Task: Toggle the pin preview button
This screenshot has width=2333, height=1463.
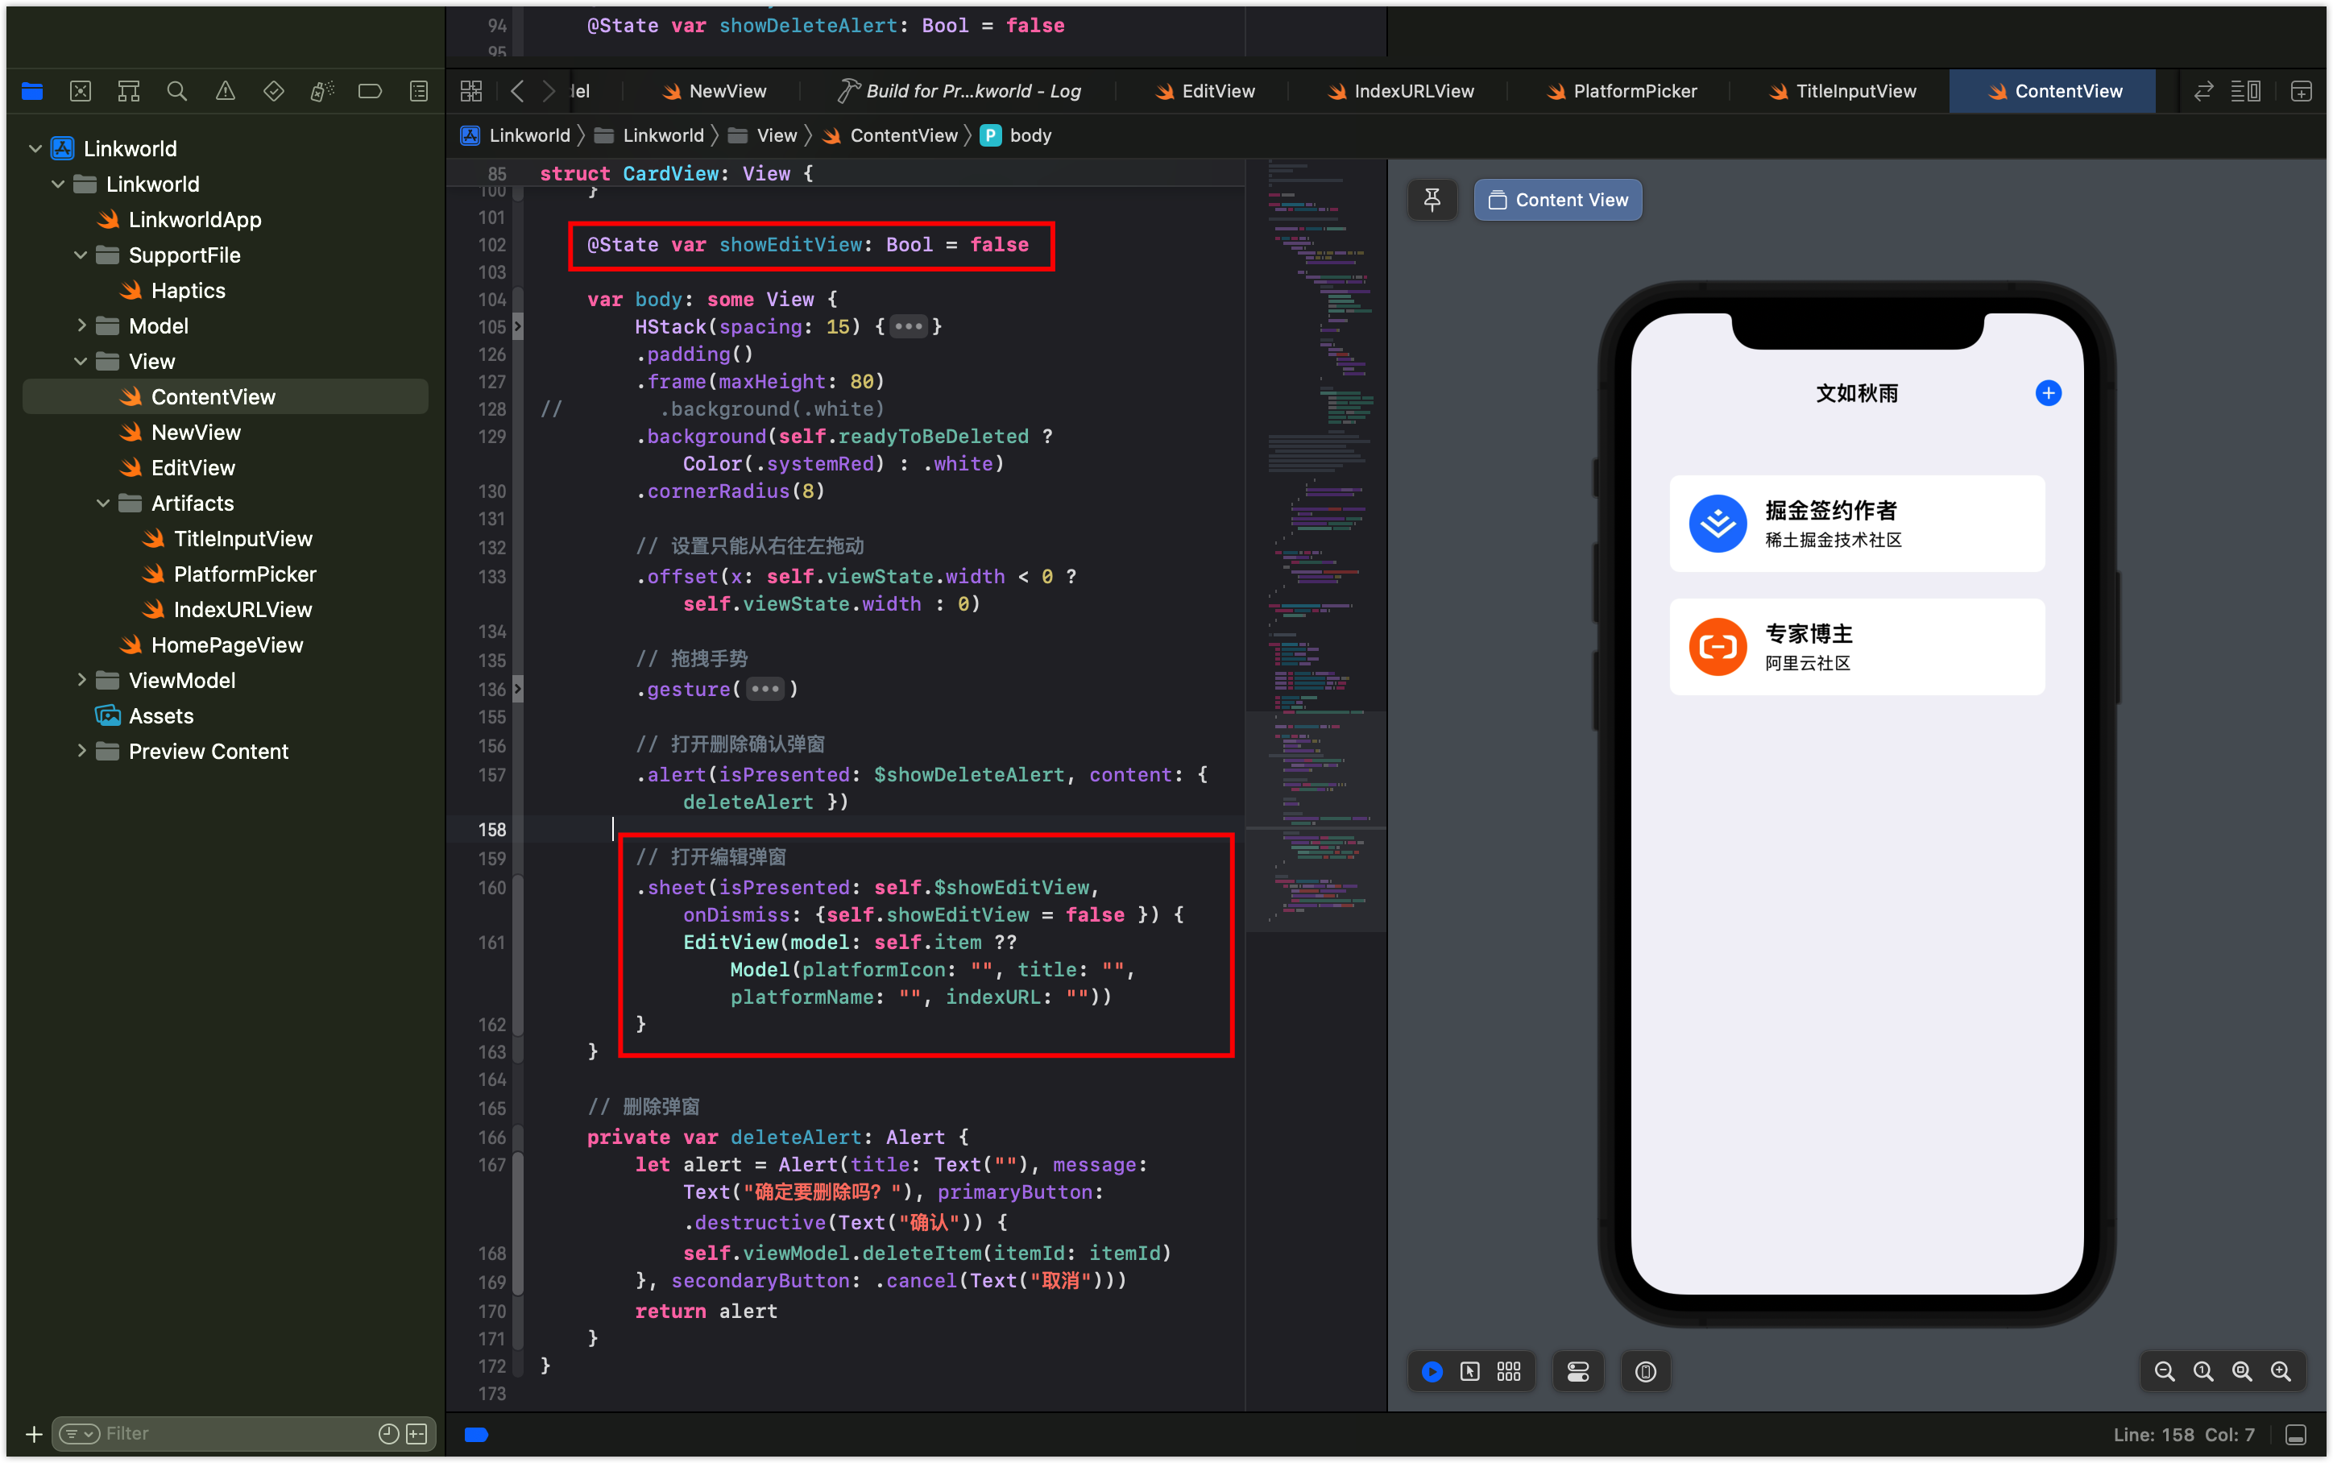Action: 1432,199
